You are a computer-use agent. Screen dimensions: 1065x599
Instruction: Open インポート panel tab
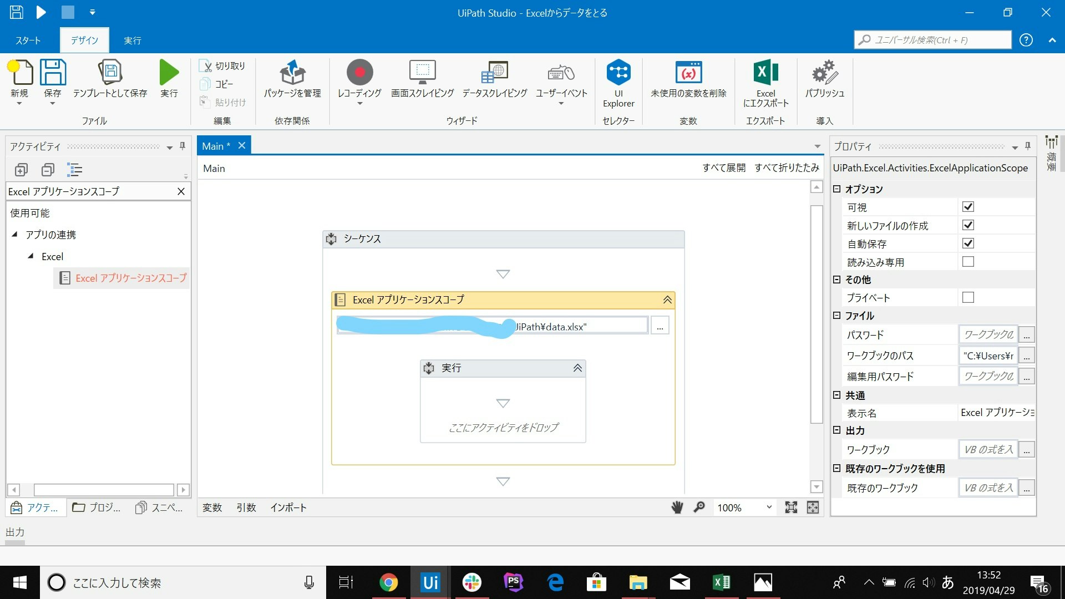pos(288,507)
